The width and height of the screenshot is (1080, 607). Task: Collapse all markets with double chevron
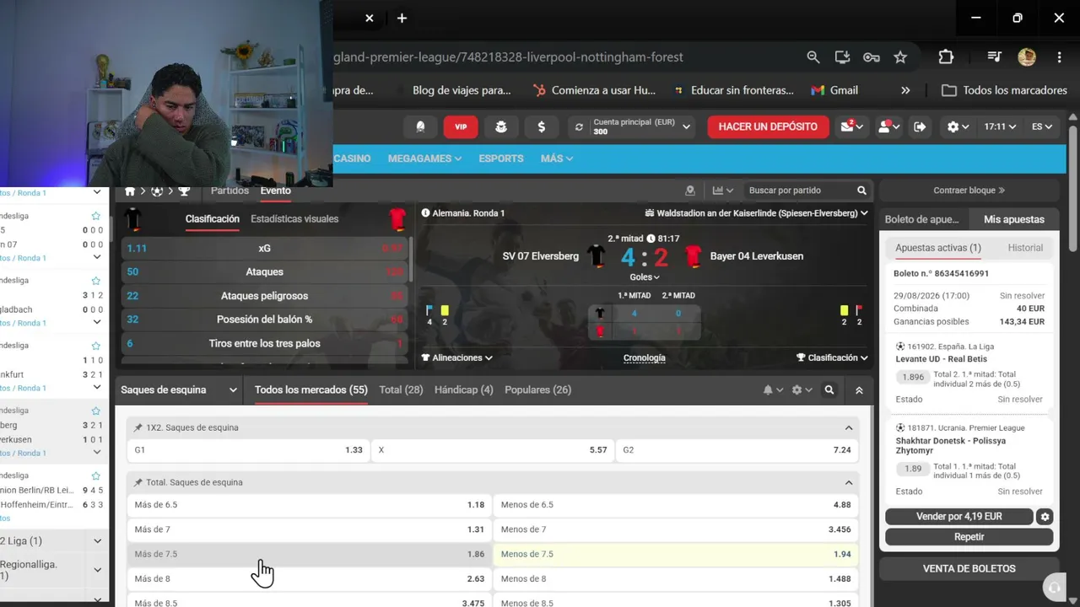(859, 390)
